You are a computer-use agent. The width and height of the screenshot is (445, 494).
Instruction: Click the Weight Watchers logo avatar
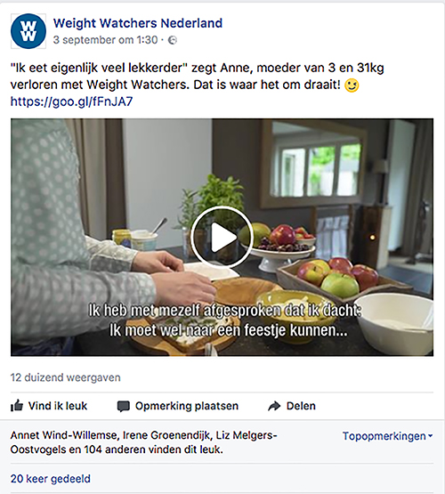(28, 31)
